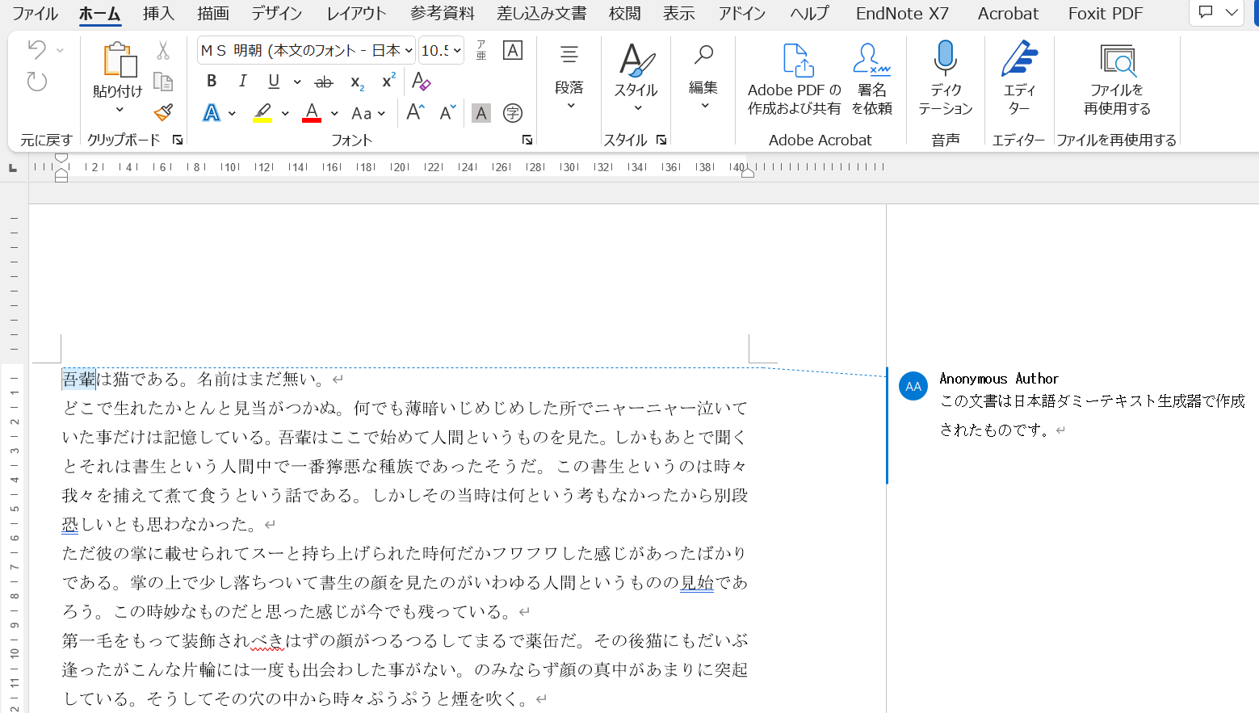
Task: Click the Undo arrow icon
Action: point(36,50)
